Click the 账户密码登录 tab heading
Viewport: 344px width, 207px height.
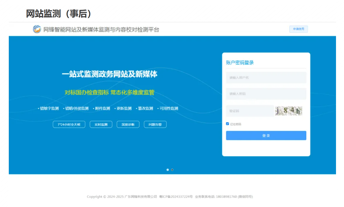(240, 63)
